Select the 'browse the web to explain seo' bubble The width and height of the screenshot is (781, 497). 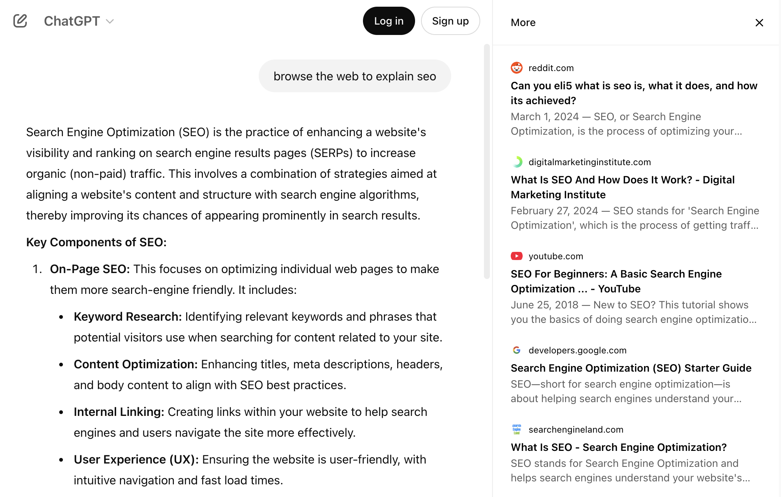354,76
